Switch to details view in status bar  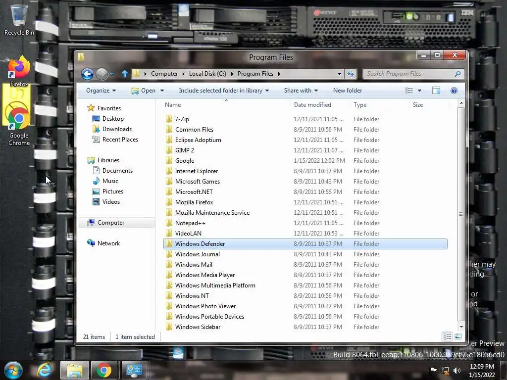(x=447, y=336)
